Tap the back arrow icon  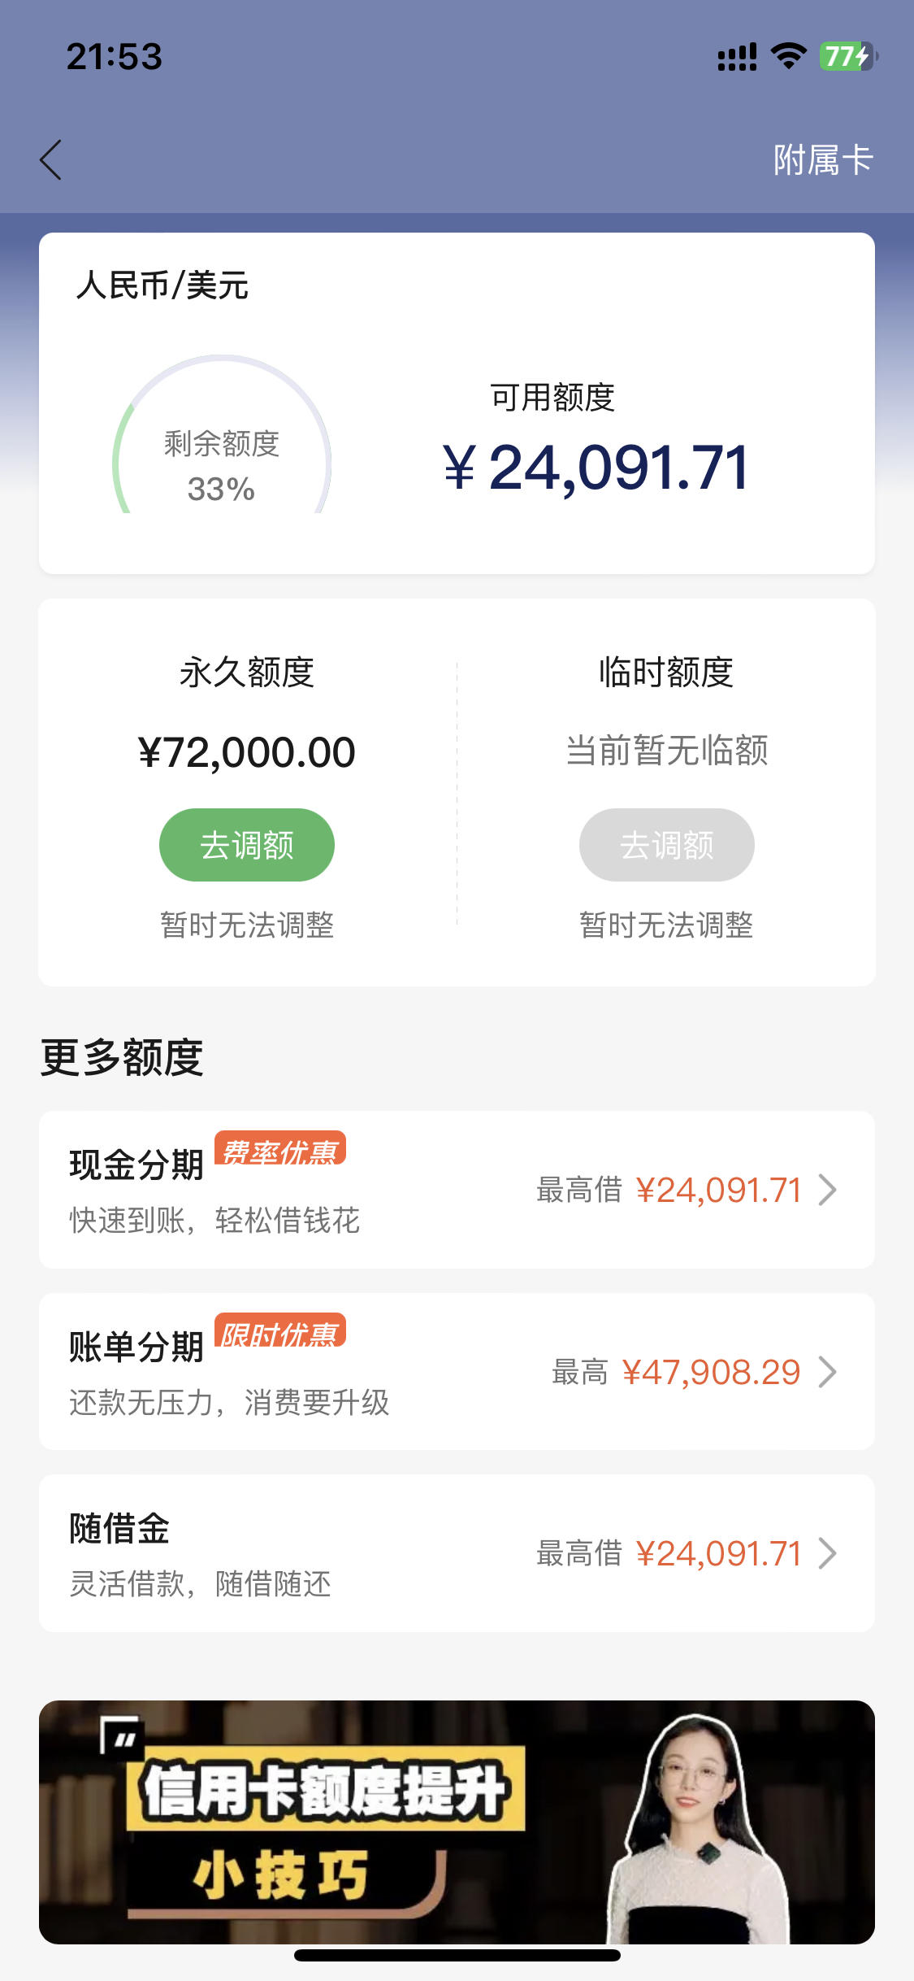50,159
